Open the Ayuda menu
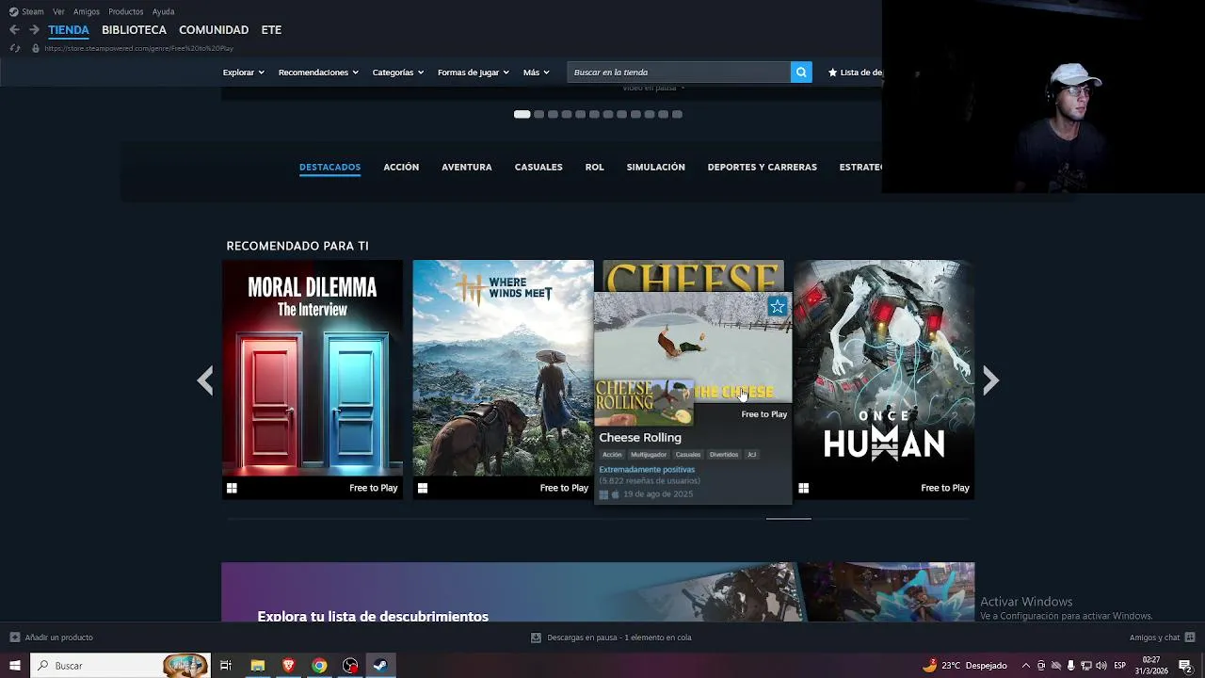This screenshot has width=1205, height=678. tap(163, 12)
